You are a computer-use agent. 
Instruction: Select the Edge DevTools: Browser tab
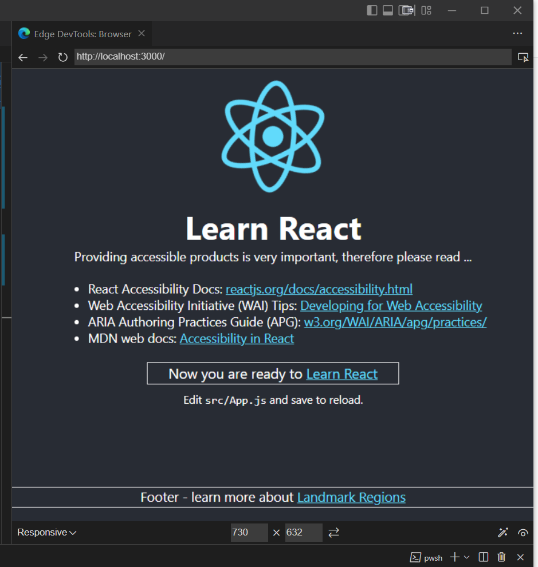pyautogui.click(x=82, y=34)
